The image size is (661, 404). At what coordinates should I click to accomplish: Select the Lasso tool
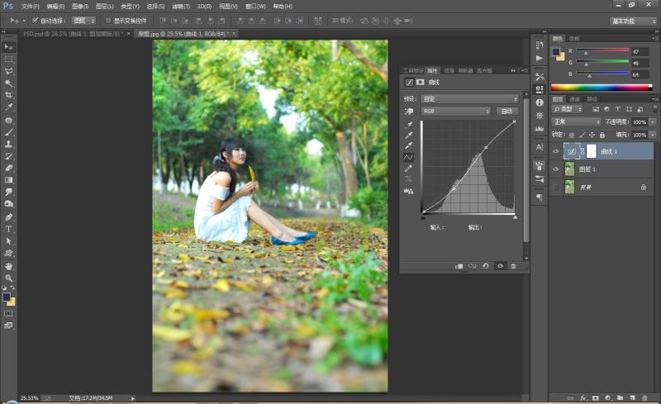click(8, 71)
